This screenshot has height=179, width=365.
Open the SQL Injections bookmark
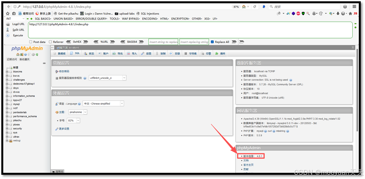[x=148, y=13]
